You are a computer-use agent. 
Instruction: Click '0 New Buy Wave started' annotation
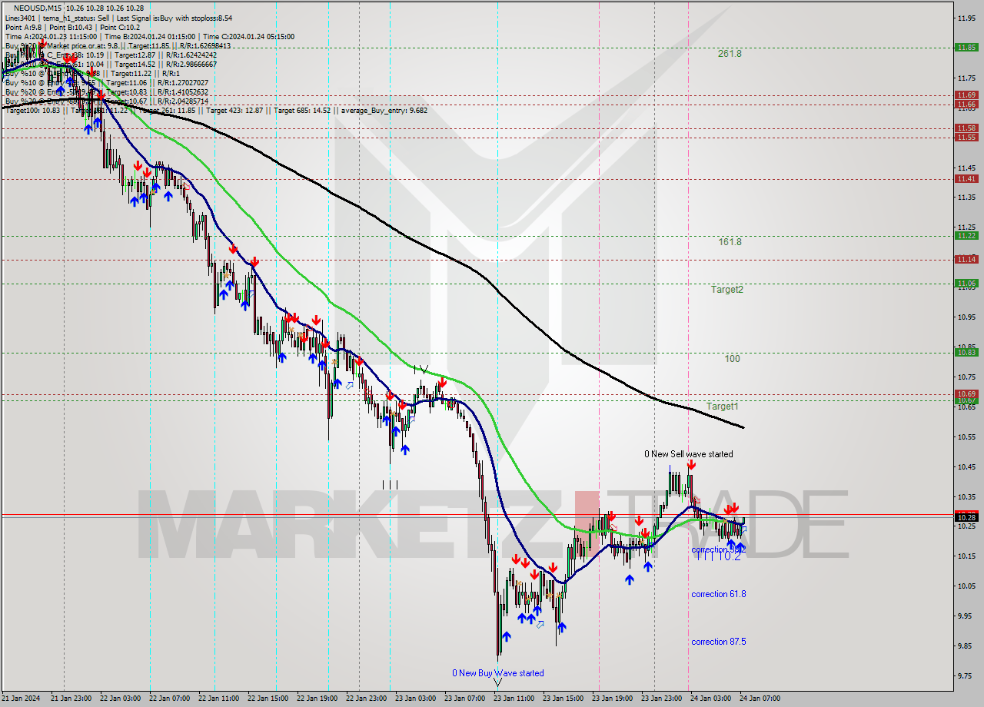498,673
